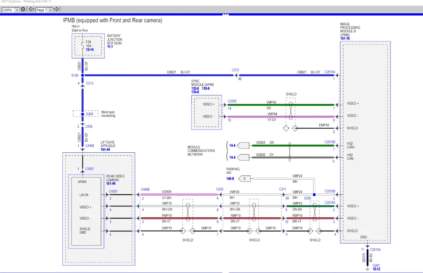The image size is (423, 273).
Task: Follow 14-4 link on VDB26 GY wire
Action: tap(232, 157)
